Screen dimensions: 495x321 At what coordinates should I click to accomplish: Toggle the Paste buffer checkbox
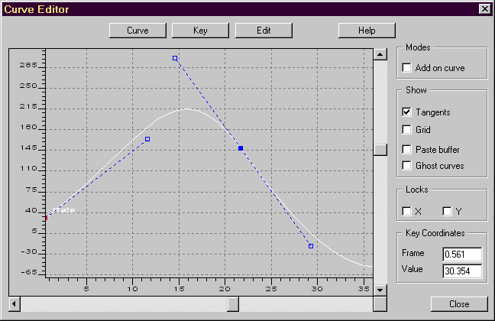[x=406, y=149]
